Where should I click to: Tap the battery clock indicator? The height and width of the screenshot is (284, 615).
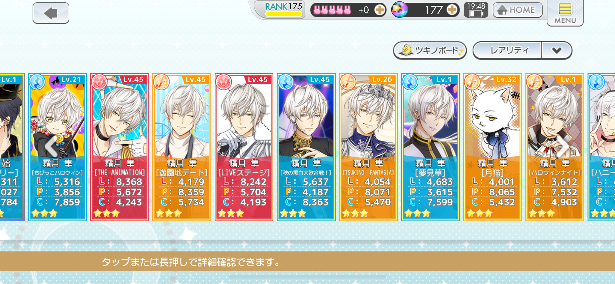pos(476,10)
